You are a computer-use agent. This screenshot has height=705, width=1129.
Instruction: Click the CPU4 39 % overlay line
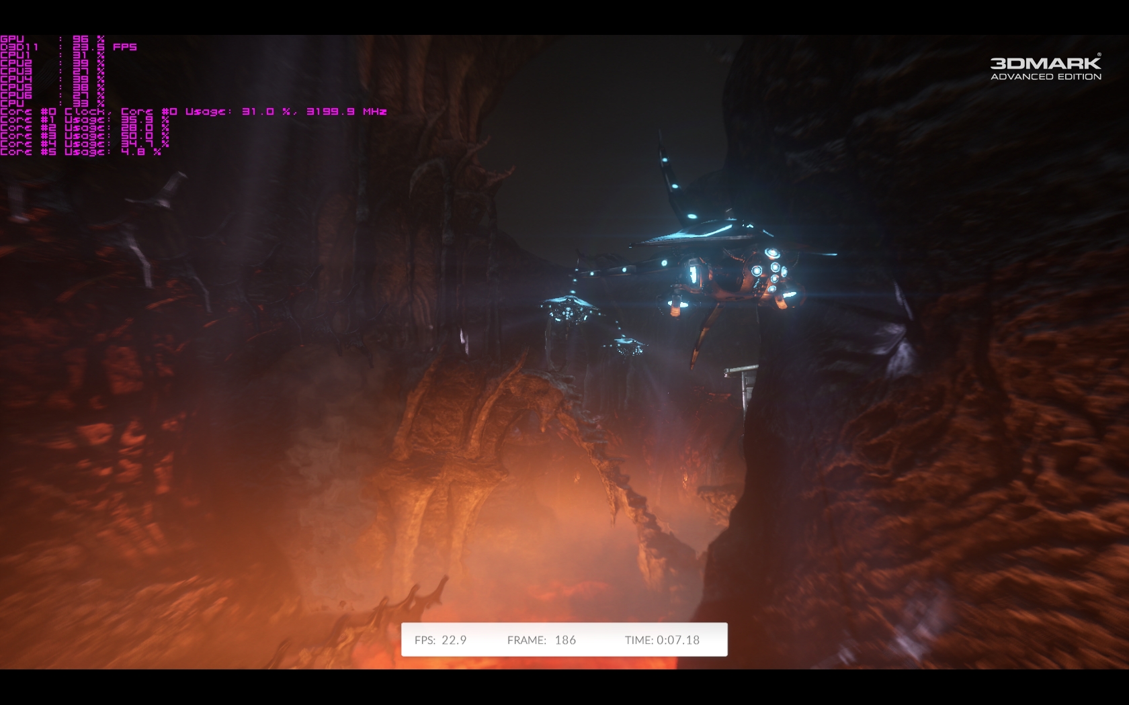52,79
